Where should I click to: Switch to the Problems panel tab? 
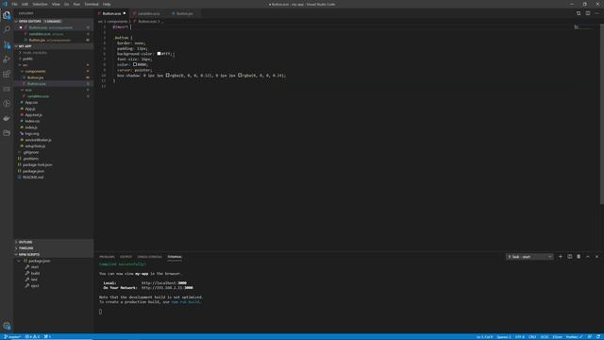(x=107, y=257)
